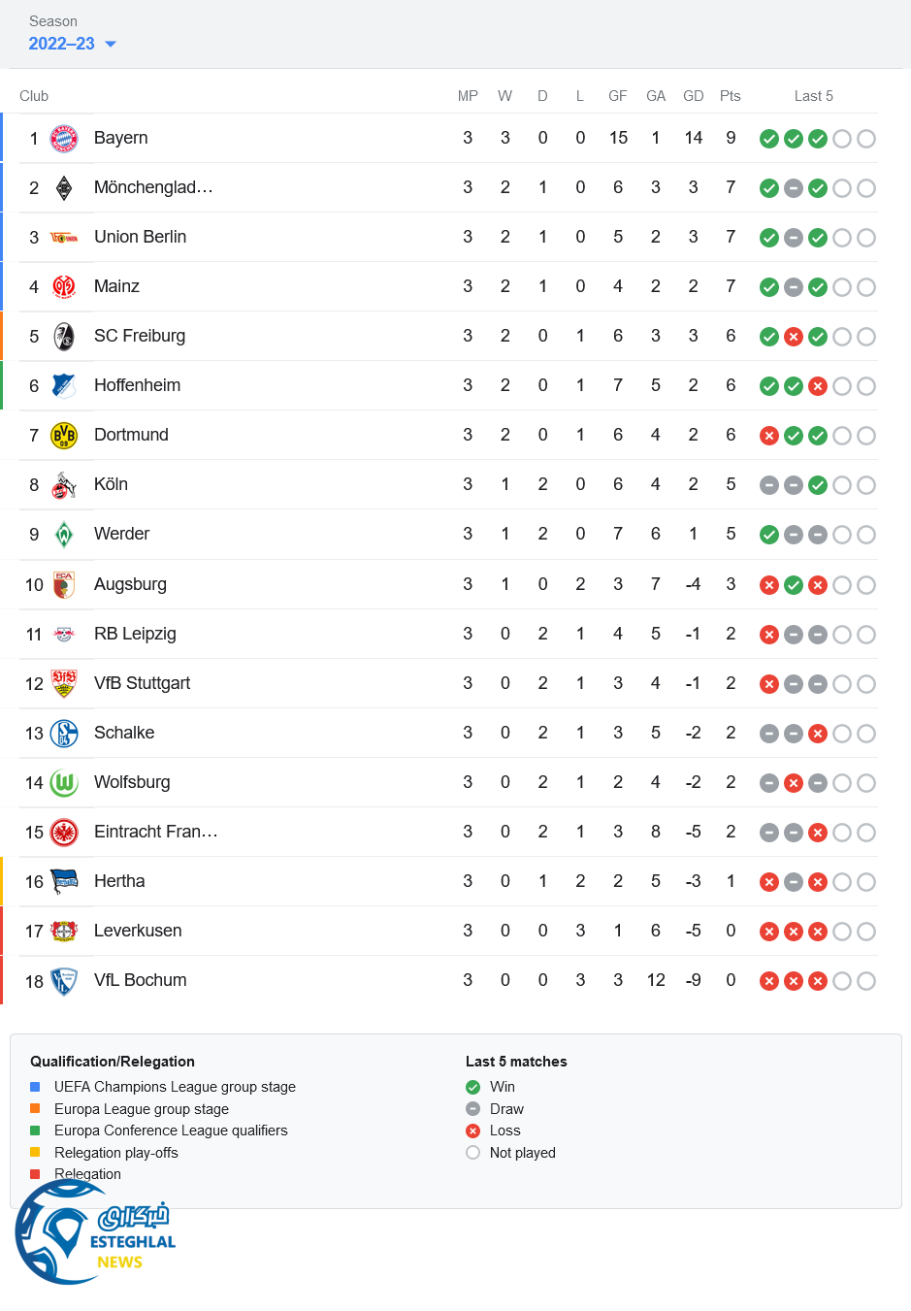This screenshot has height=1311, width=911.
Task: Open the Union Berlin team link
Action: coord(140,237)
